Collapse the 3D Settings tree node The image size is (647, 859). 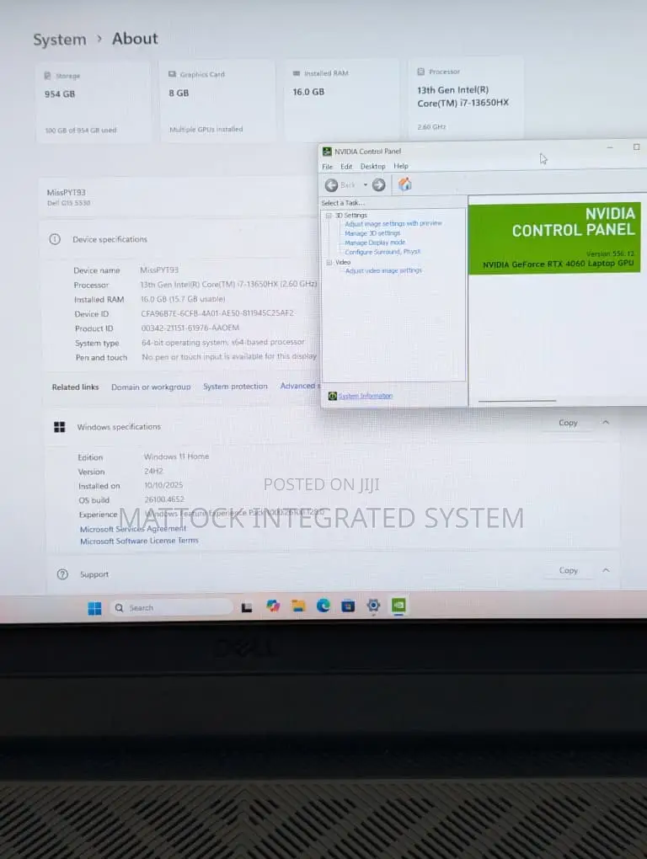(x=329, y=216)
